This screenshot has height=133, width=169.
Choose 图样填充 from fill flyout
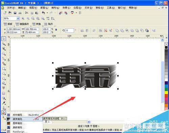click(25, 123)
